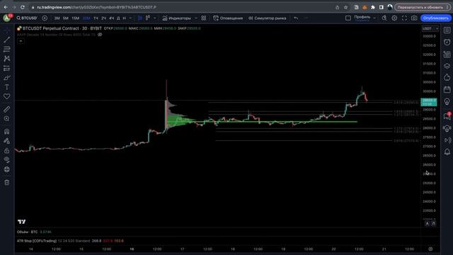Open the quick search icon in the top toolbar
Screen dimensions: 453x255
click(x=384, y=18)
